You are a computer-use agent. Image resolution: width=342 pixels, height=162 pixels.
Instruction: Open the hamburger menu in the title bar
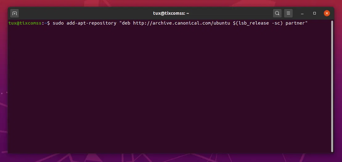pyautogui.click(x=288, y=13)
